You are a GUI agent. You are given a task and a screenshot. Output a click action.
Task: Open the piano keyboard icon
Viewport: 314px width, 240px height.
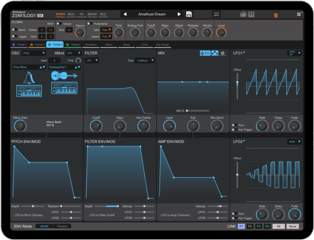coord(252,14)
